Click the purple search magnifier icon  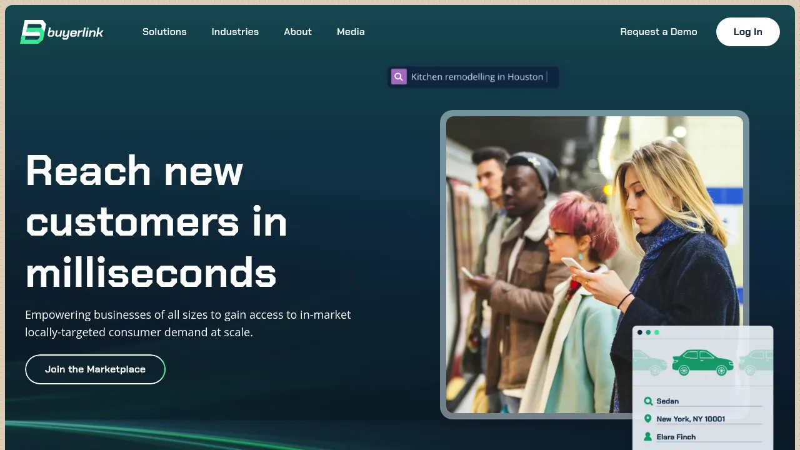tap(399, 77)
